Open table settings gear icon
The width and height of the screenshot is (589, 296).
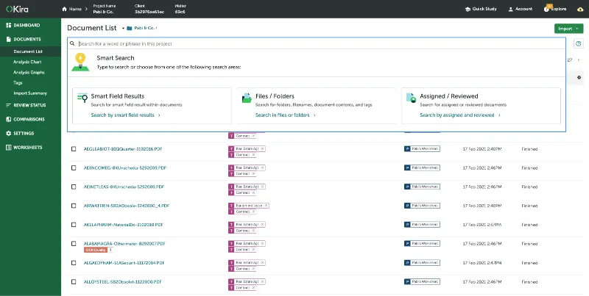pos(579,77)
